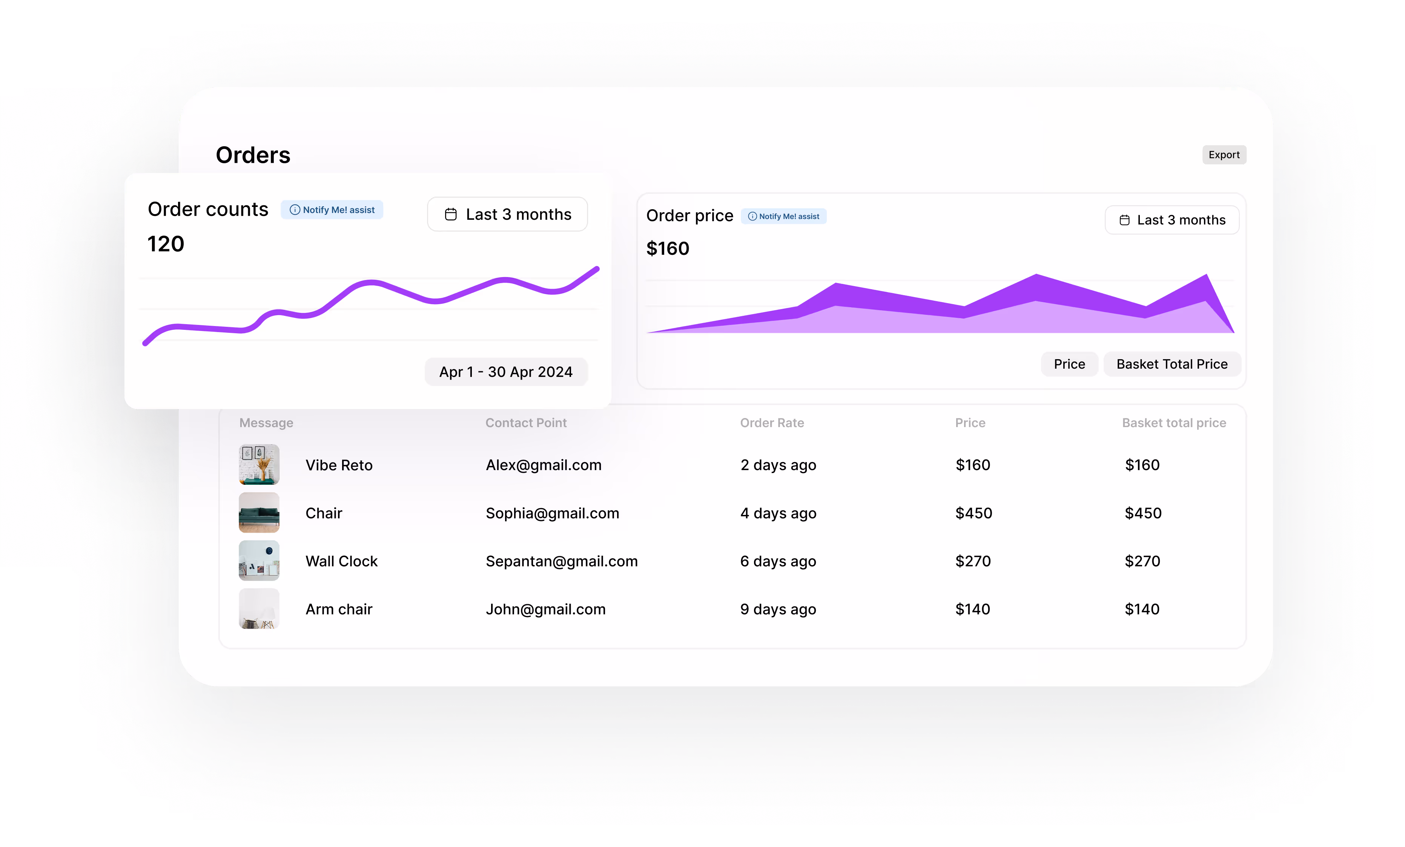
Task: Open the Vibe Reto product thumbnail
Action: point(259,464)
